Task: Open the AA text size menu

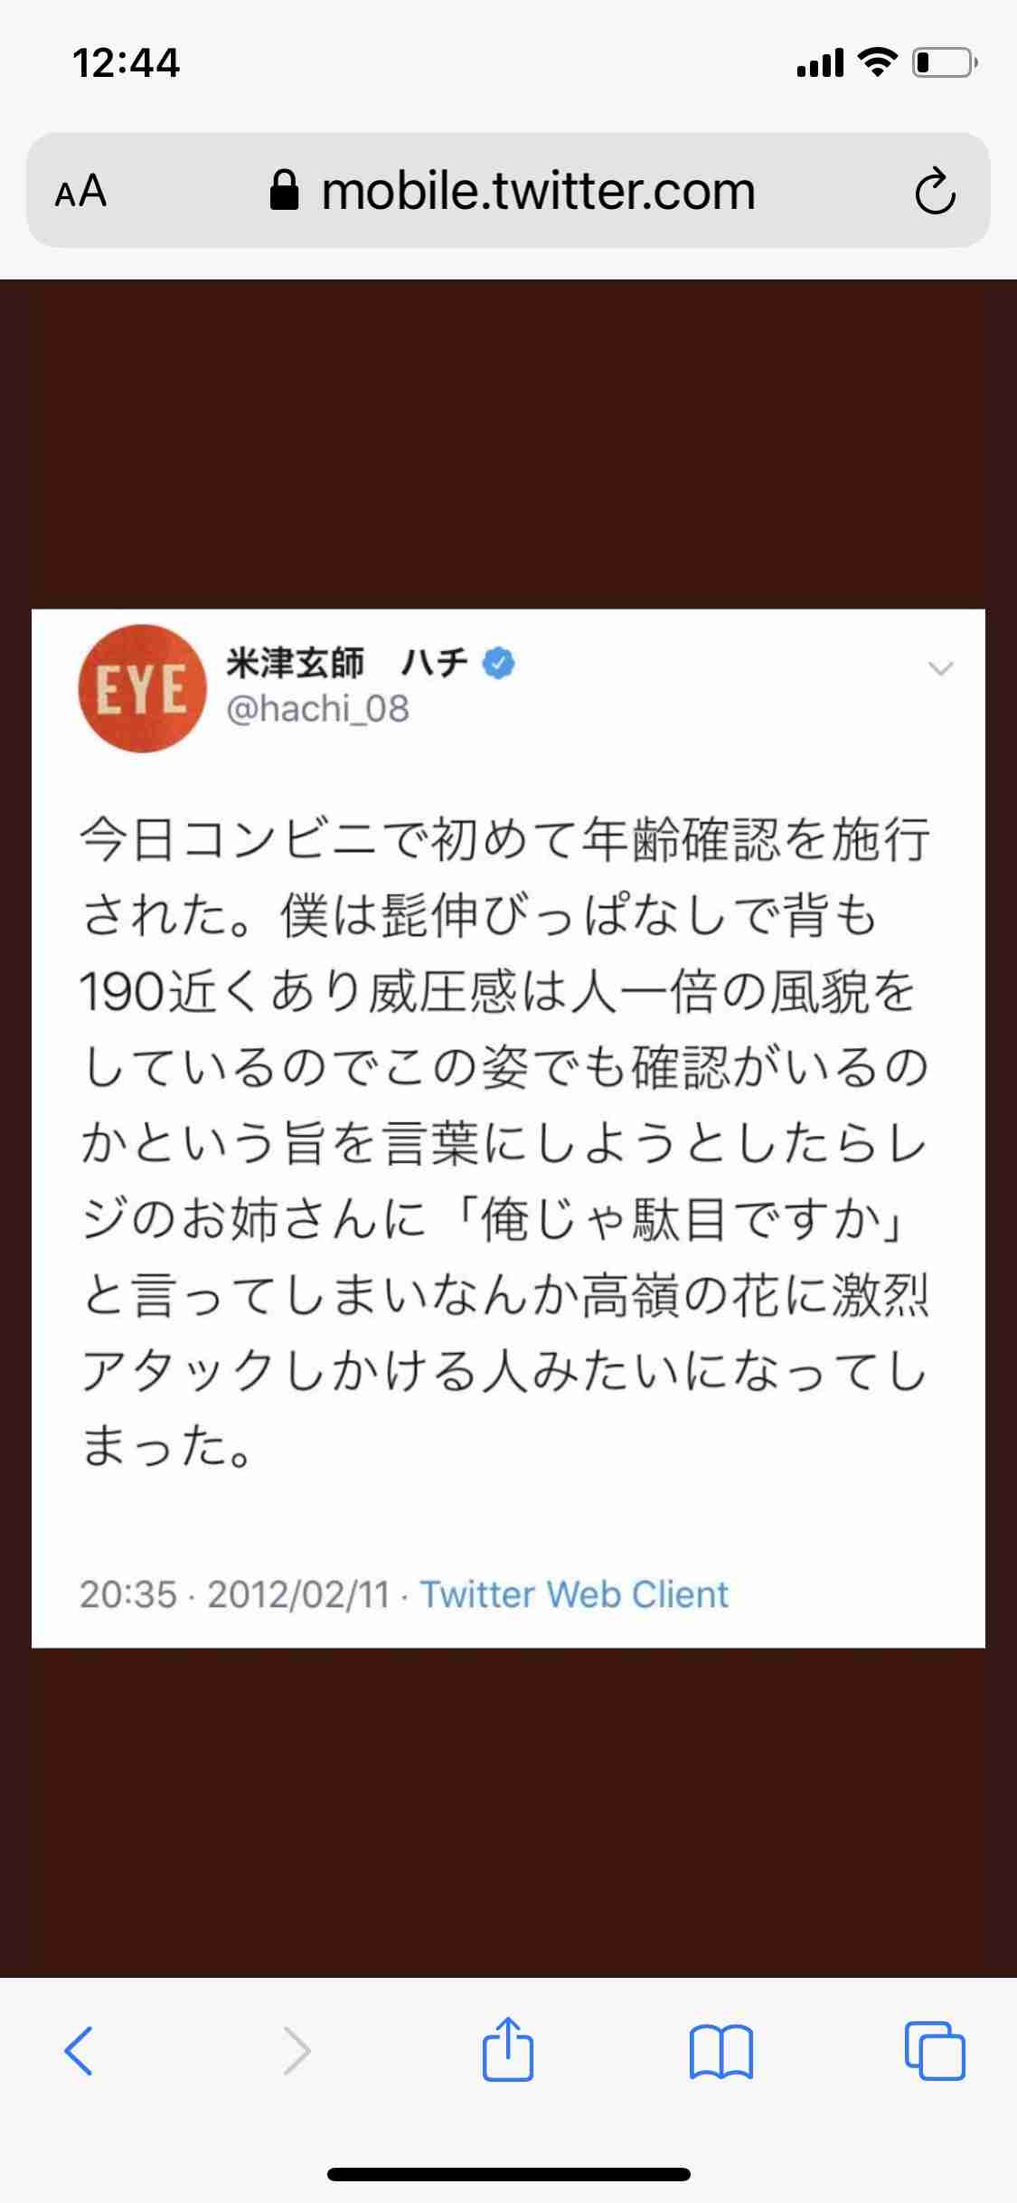Action: point(81,192)
